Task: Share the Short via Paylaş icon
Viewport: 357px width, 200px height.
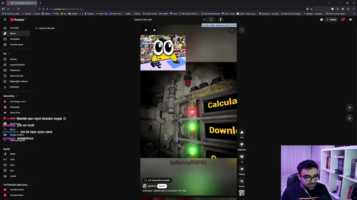Action: pyautogui.click(x=242, y=169)
